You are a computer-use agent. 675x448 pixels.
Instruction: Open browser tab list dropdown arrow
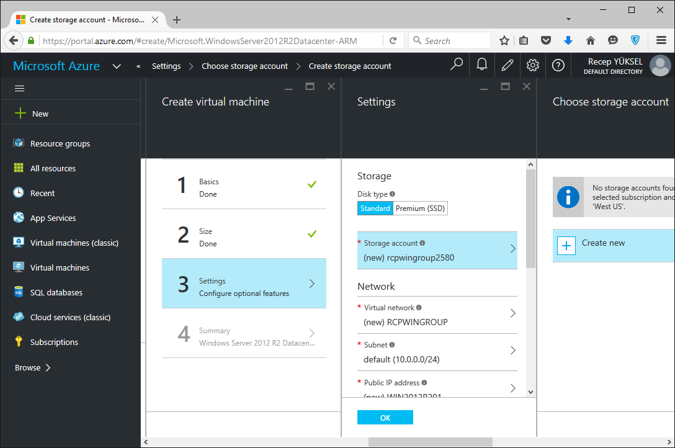(x=568, y=19)
